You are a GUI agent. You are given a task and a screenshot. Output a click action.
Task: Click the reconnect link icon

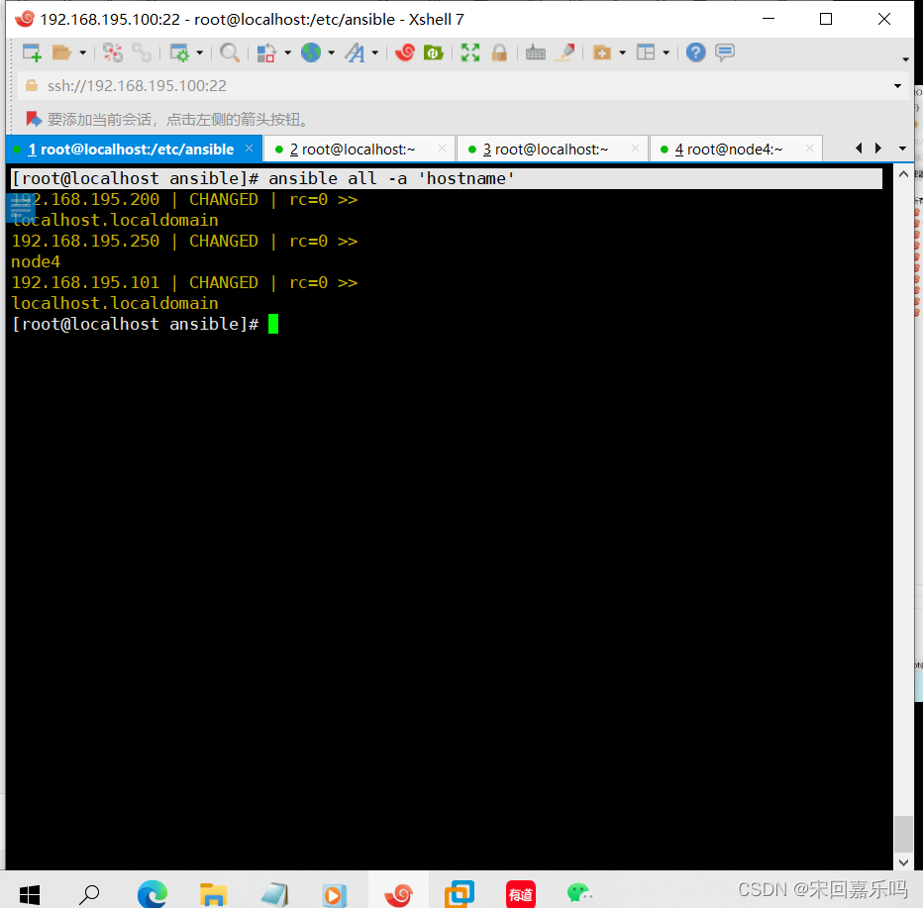click(142, 52)
